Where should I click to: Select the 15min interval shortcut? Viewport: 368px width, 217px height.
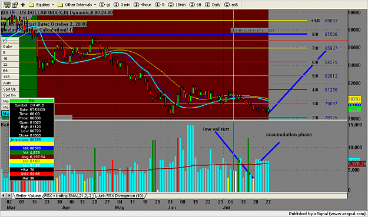point(177,5)
